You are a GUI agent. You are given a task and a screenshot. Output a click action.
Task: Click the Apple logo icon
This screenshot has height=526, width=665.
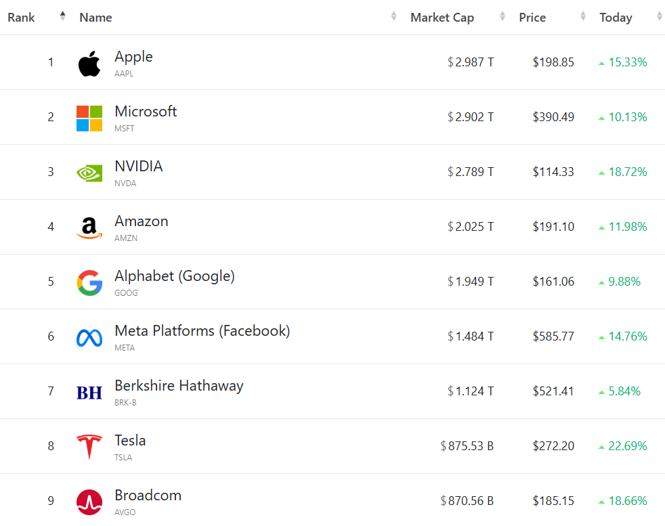(89, 64)
